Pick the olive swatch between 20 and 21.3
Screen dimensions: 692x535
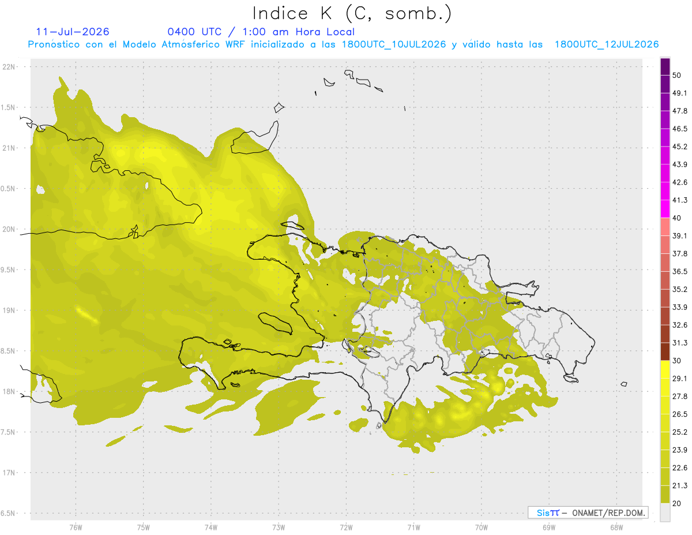tap(665, 495)
